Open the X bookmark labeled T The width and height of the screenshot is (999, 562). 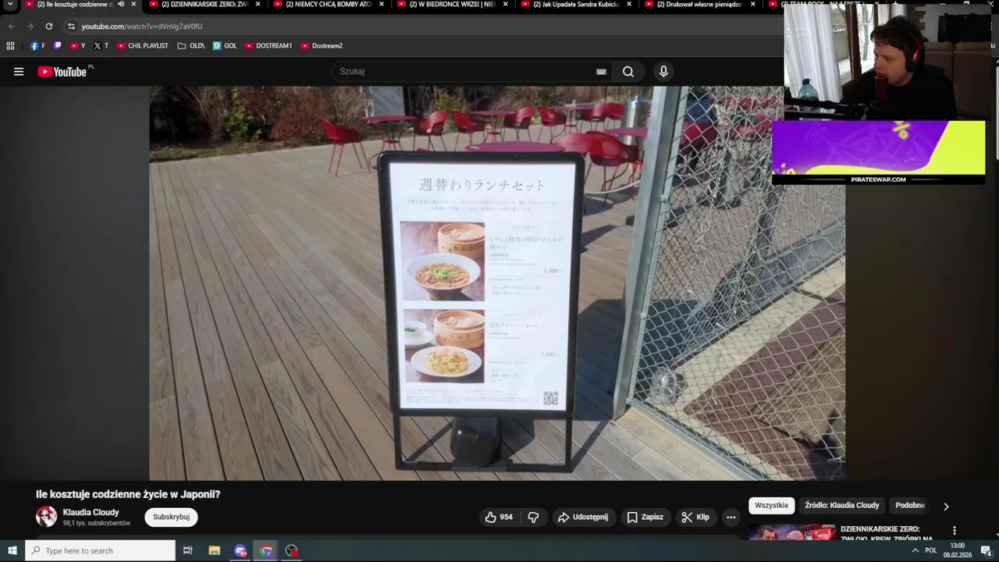point(101,46)
